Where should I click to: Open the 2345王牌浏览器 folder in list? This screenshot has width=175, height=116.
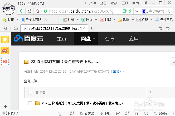tap(82, 103)
